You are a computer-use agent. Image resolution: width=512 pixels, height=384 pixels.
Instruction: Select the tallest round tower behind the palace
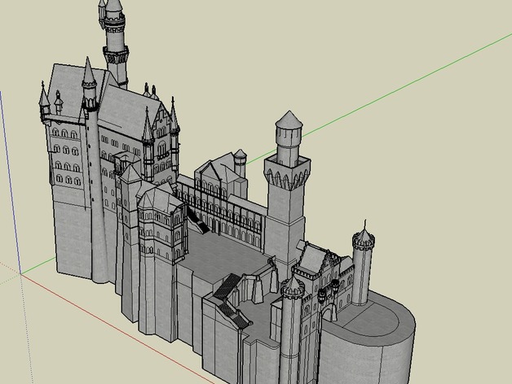pos(115,42)
